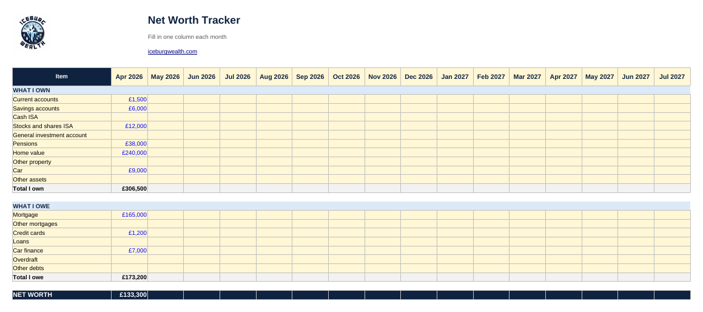This screenshot has width=703, height=312.
Task: Click the Iceburg Wealth logo
Action: click(x=33, y=33)
